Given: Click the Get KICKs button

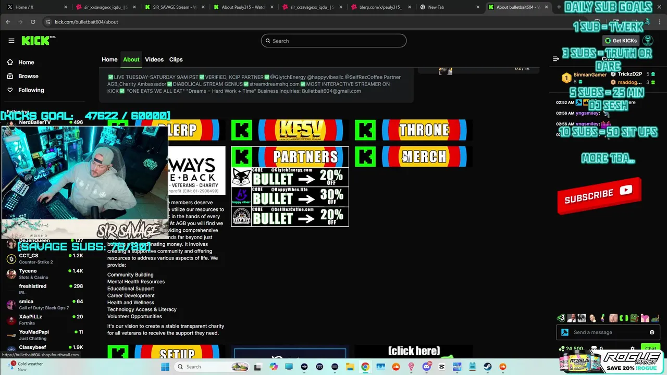Looking at the screenshot, I should 621,41.
